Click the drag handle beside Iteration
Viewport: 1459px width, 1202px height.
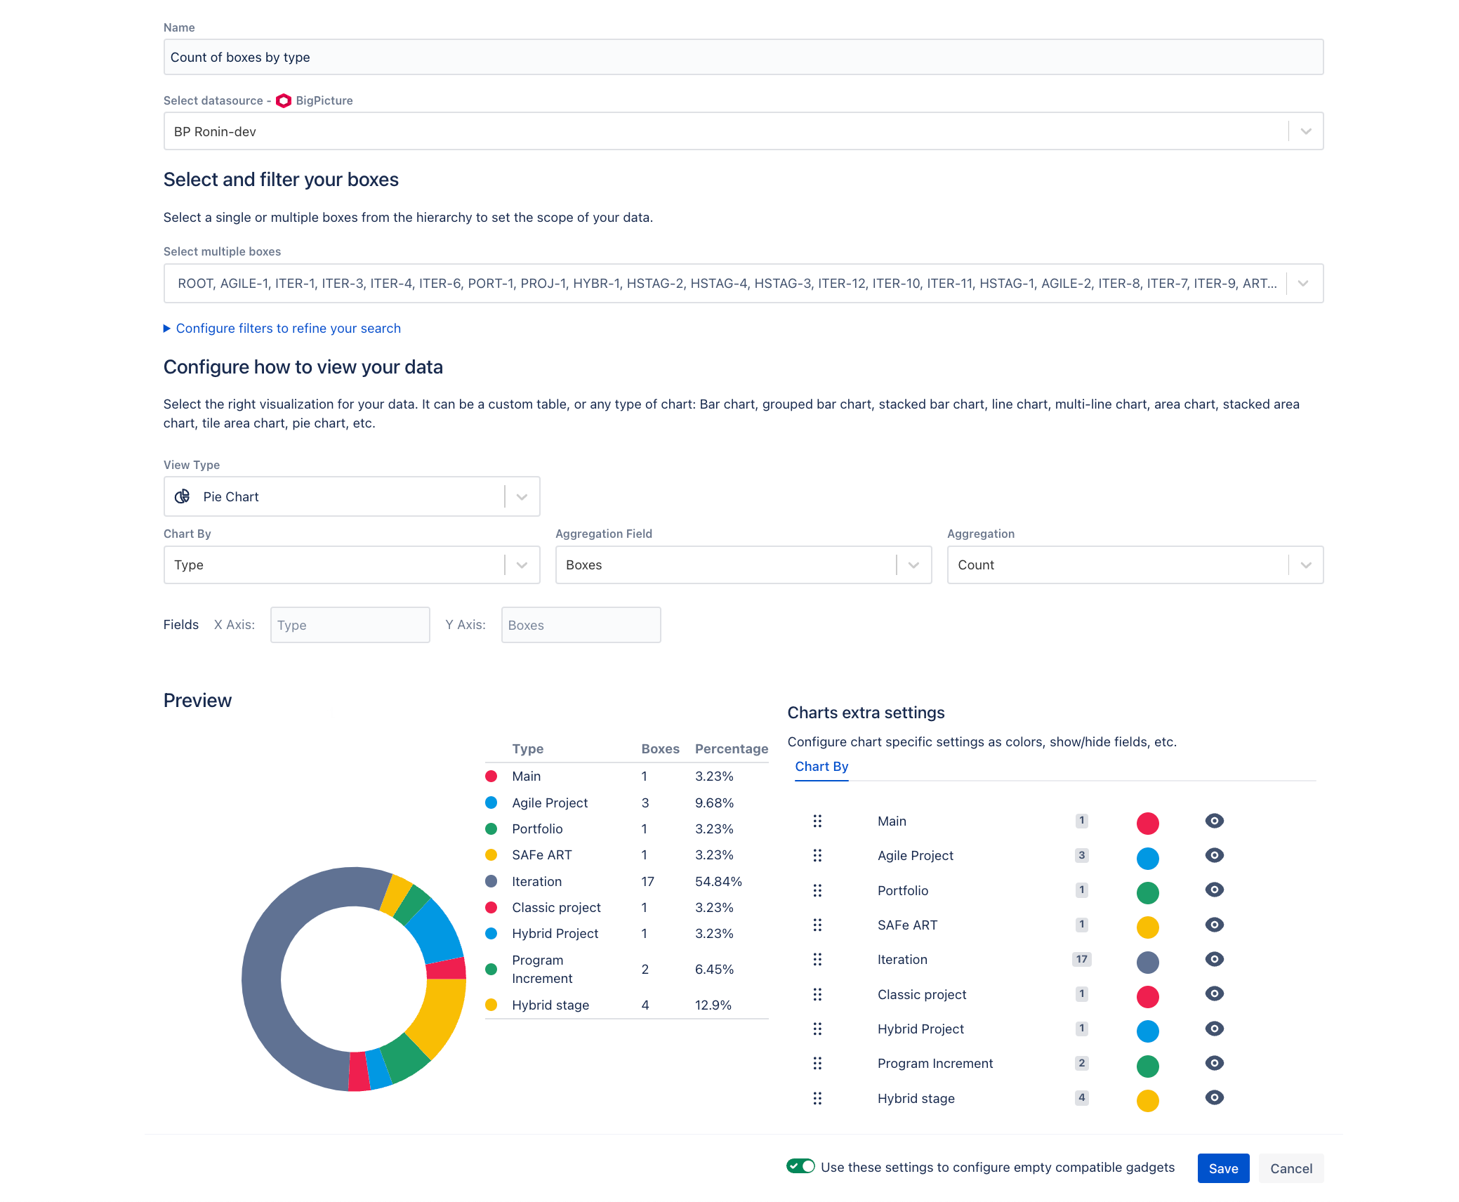817,960
